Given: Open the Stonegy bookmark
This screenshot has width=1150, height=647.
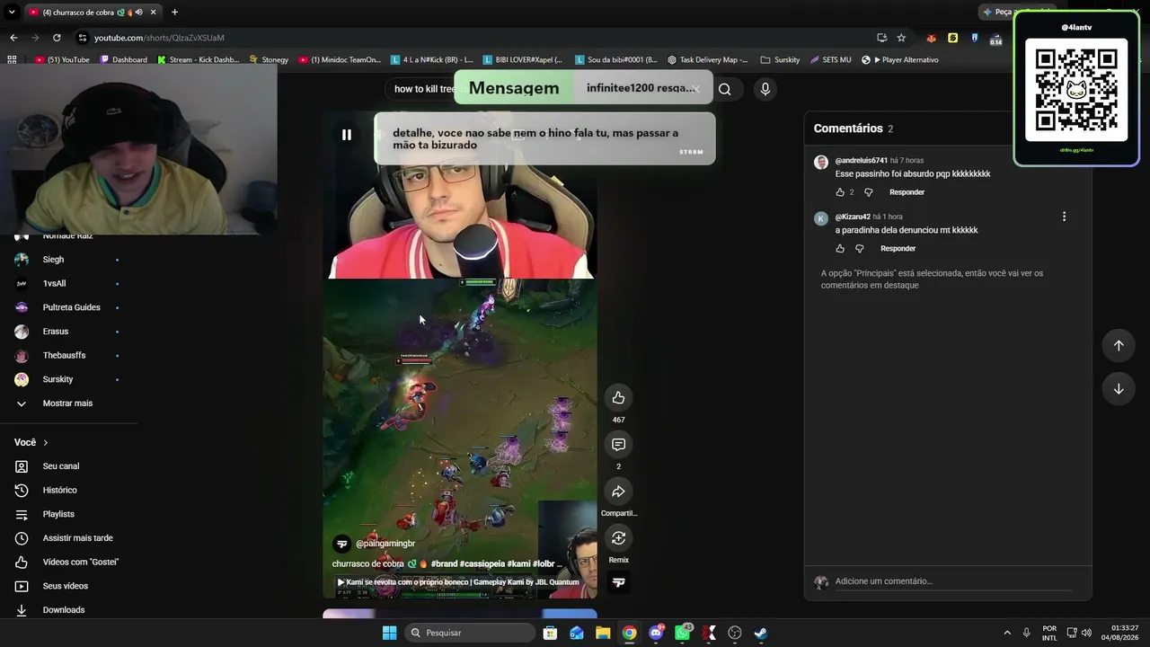Looking at the screenshot, I should (x=269, y=60).
